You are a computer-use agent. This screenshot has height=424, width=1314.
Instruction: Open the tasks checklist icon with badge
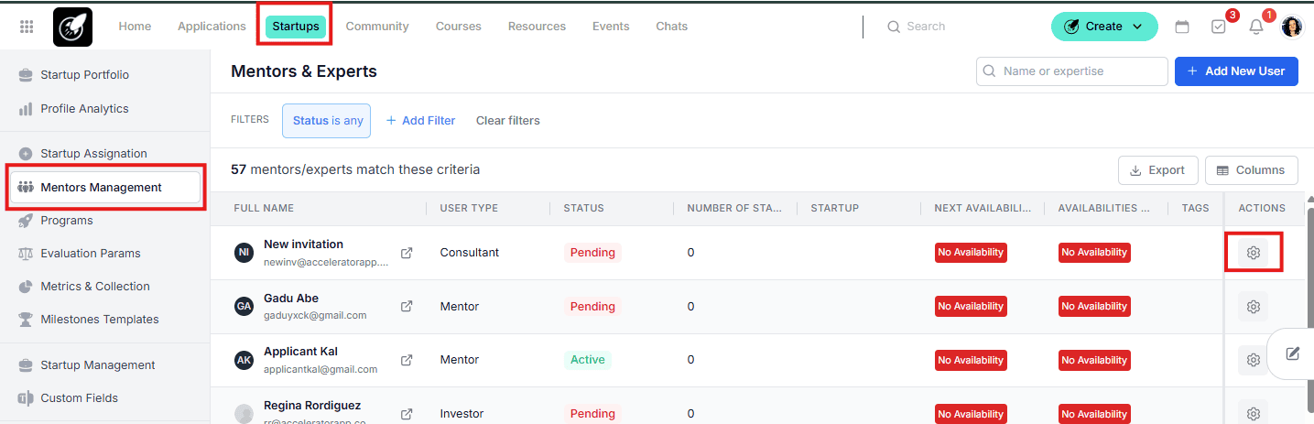(1219, 27)
